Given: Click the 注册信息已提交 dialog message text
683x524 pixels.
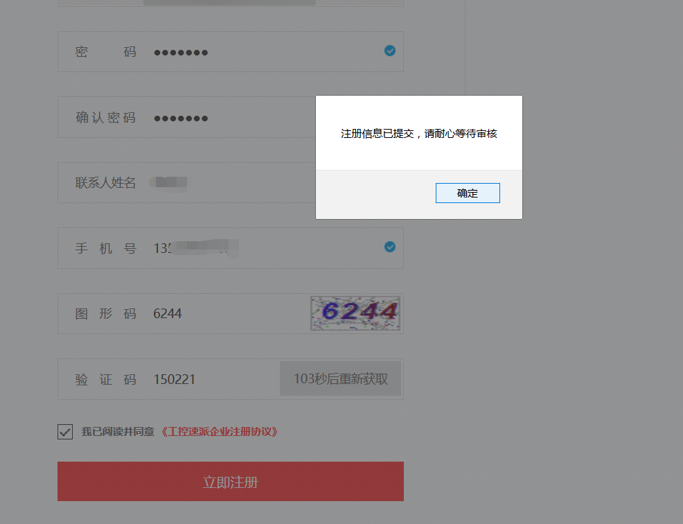Looking at the screenshot, I should 418,133.
